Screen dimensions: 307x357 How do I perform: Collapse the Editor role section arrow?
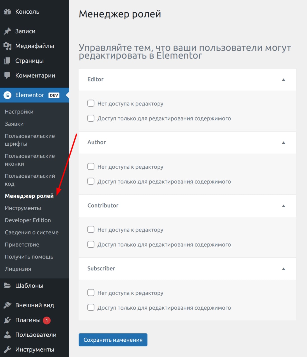pos(284,80)
